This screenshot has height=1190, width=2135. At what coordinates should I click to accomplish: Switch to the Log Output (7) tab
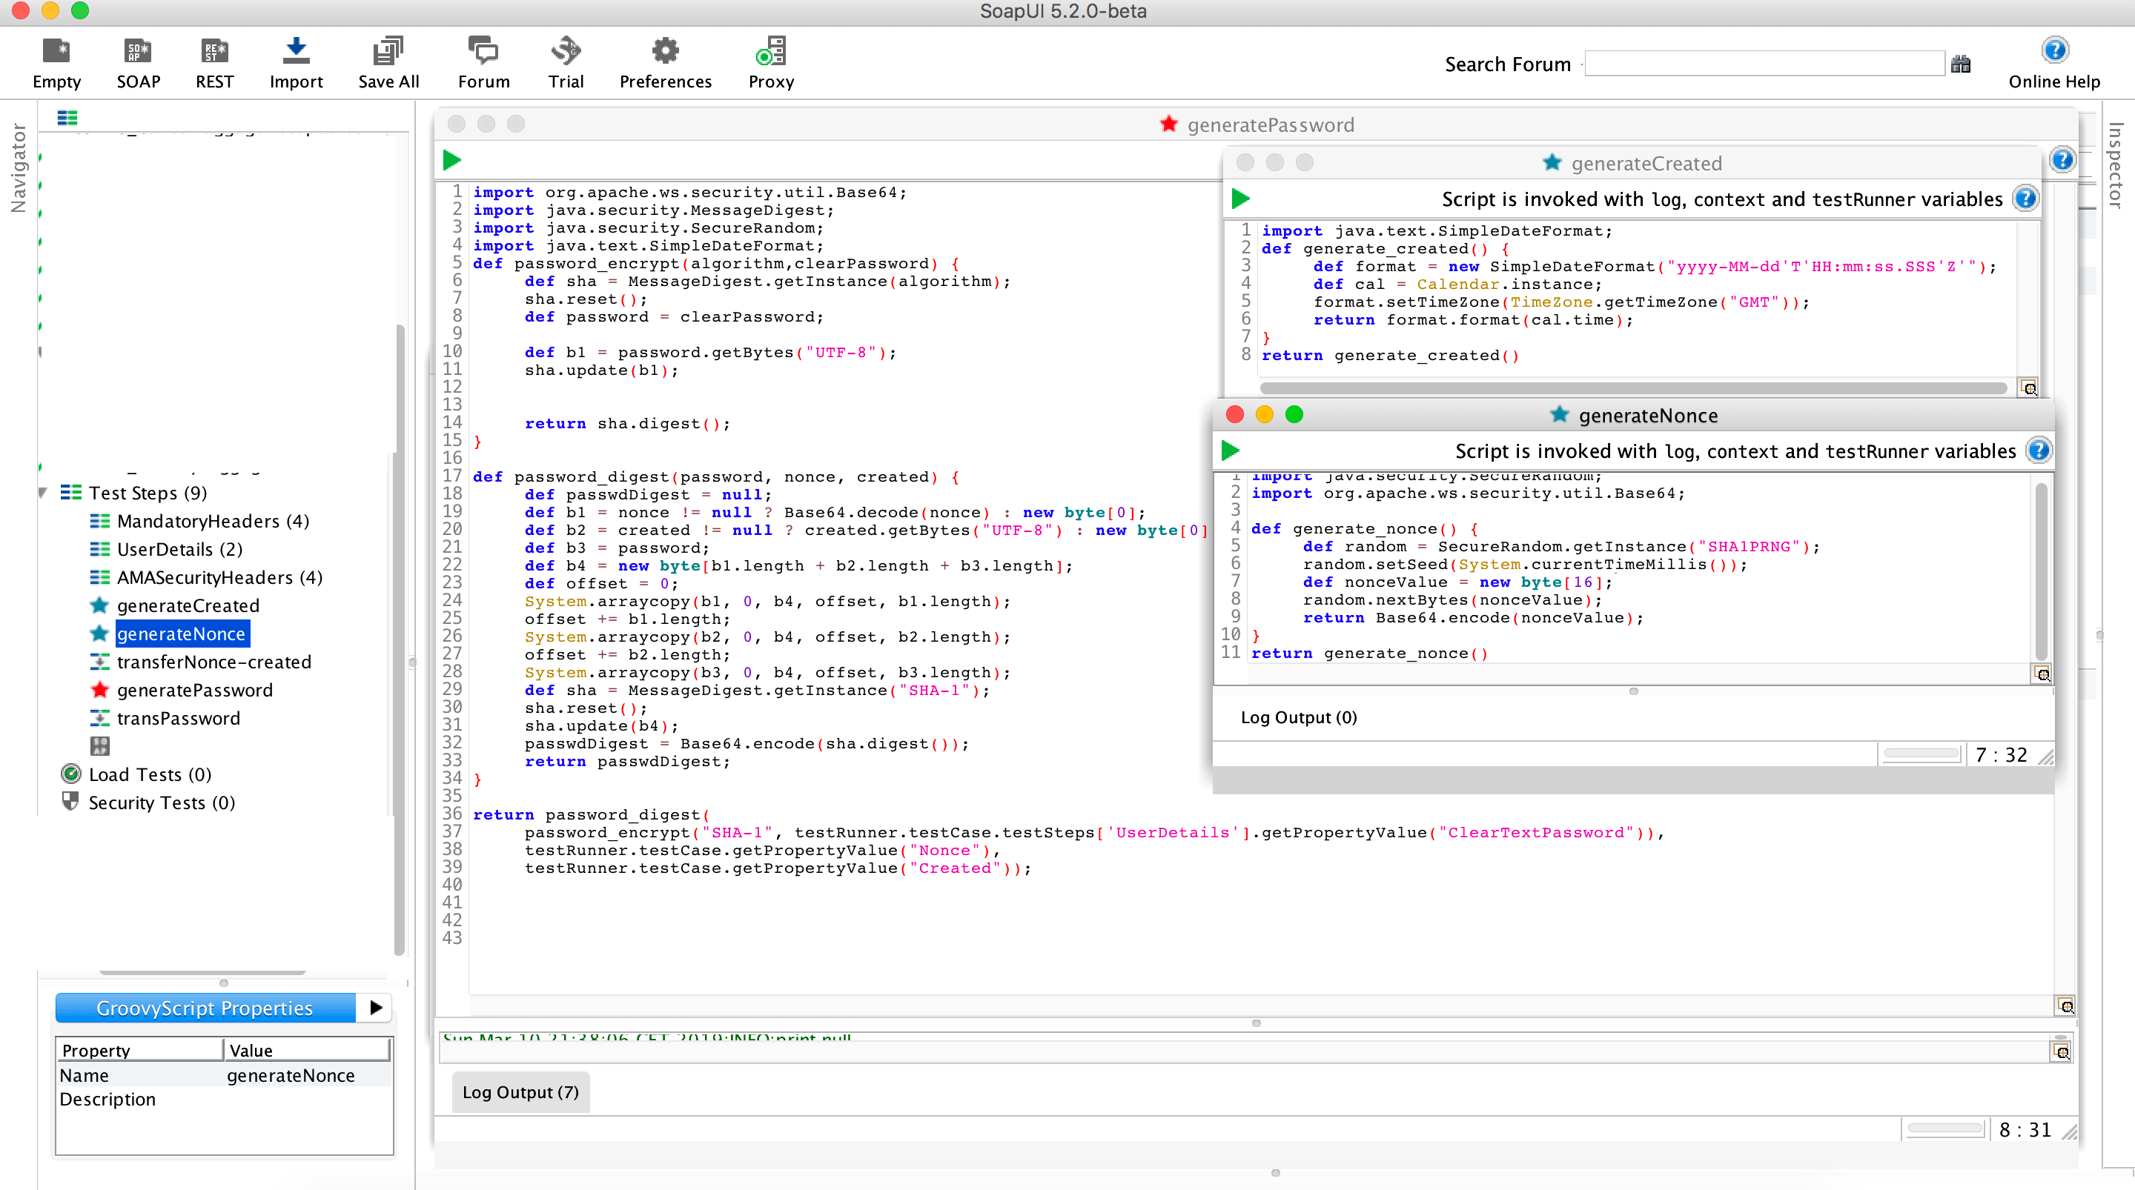tap(520, 1092)
